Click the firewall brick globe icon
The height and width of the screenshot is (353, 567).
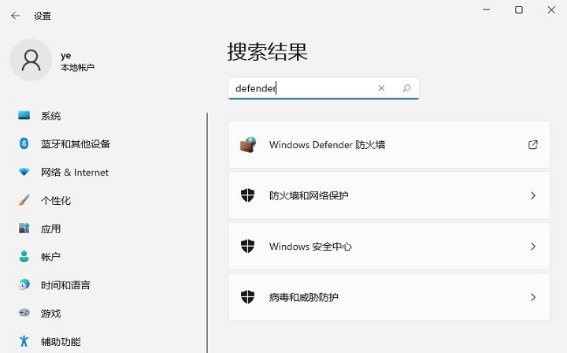click(248, 145)
